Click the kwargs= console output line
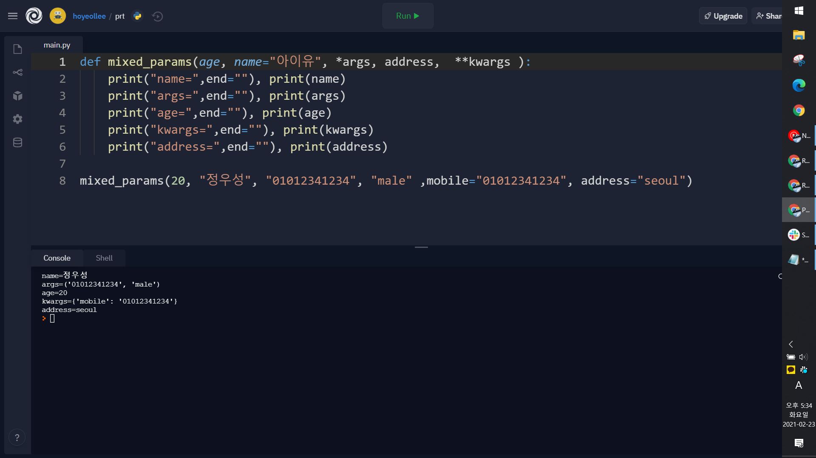Image resolution: width=816 pixels, height=458 pixels. pyautogui.click(x=109, y=301)
